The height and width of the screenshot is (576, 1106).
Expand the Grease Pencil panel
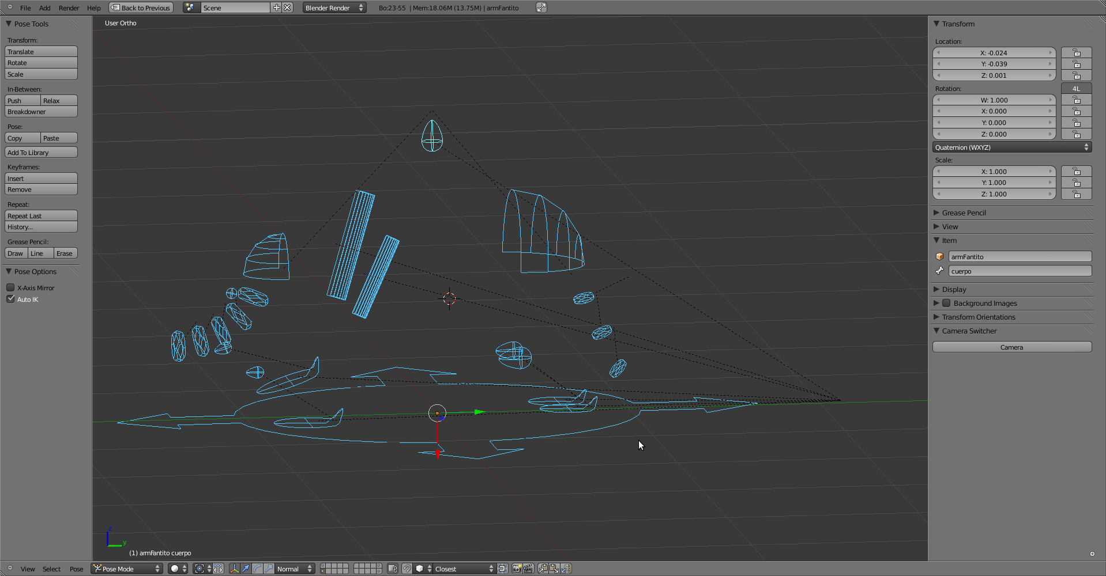[964, 213]
